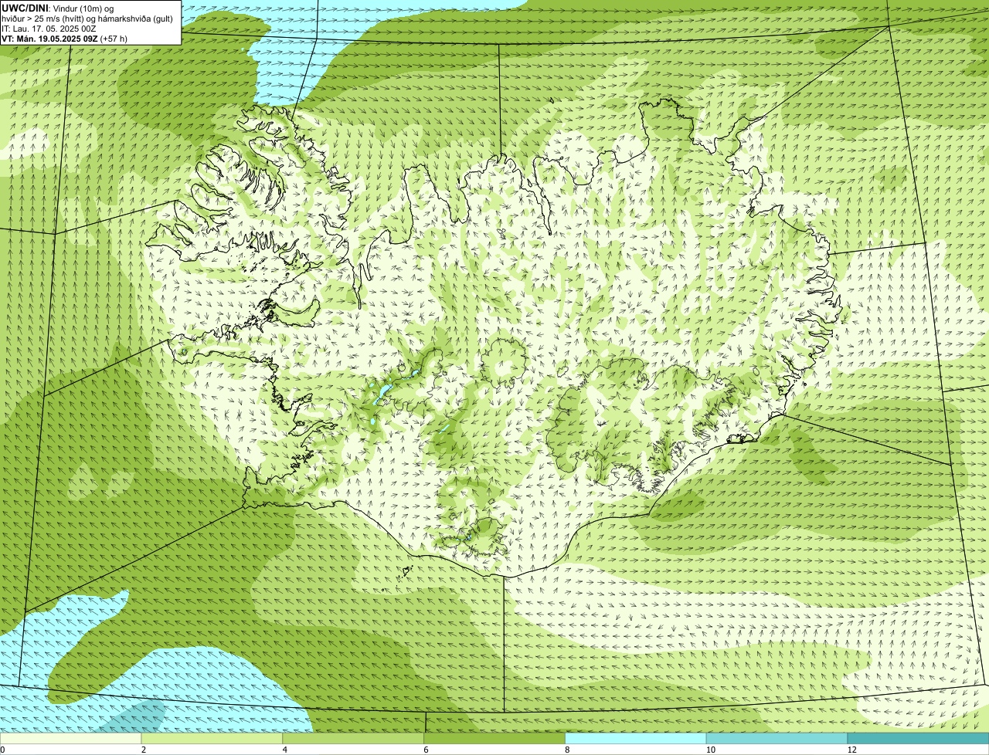Viewport: 989px width, 755px height.
Task: Click the 10–12 turquoise legend segment
Action: [x=777, y=738]
